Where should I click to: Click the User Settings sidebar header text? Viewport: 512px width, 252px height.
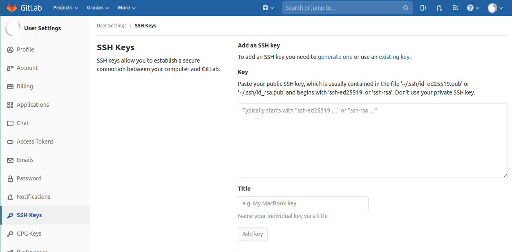coord(42,28)
